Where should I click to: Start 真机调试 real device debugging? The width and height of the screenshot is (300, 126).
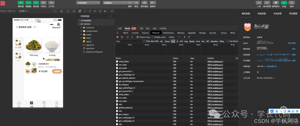(144, 3)
